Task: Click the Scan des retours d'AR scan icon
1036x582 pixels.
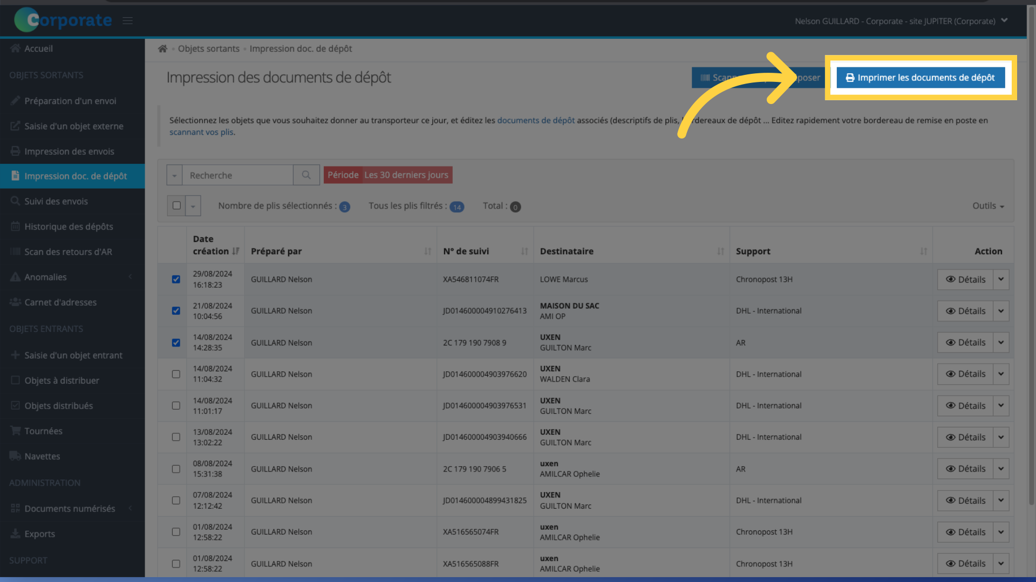Action: coord(14,251)
